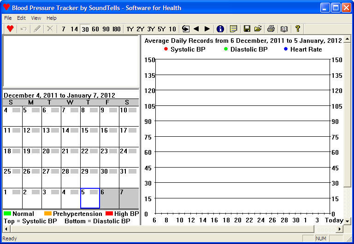This screenshot has width=354, height=244.
Task: Select the 7 day view button
Action: pos(64,29)
